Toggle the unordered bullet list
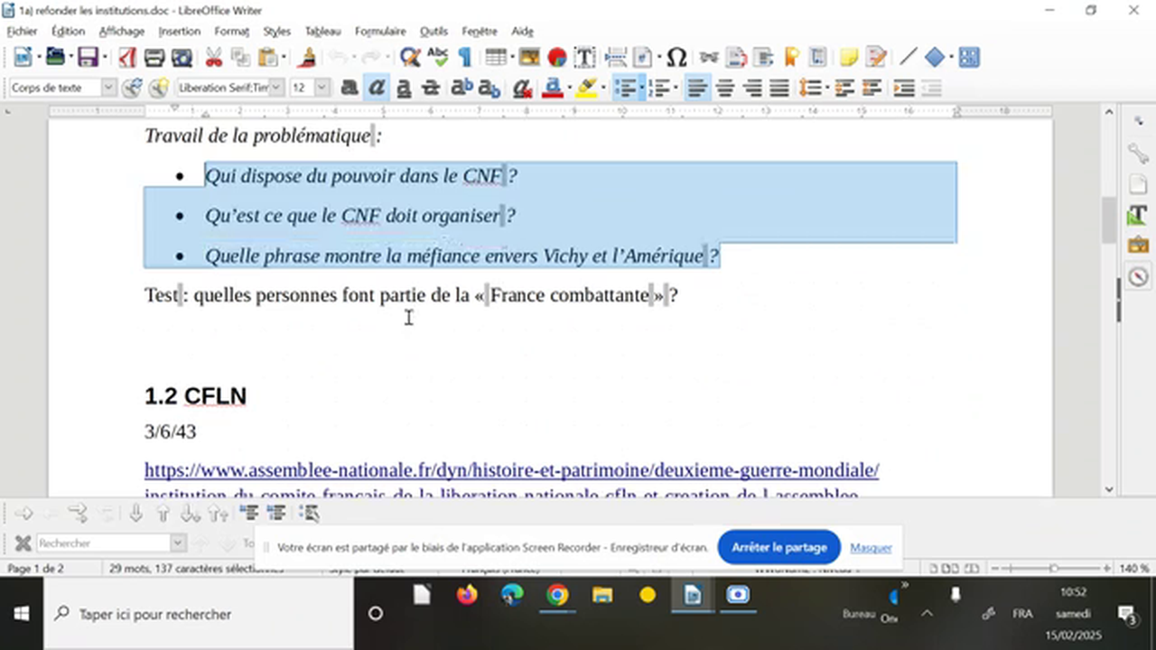The width and height of the screenshot is (1156, 650). coord(627,88)
